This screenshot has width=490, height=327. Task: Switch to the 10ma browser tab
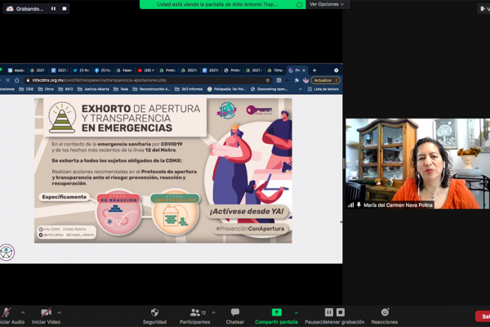point(275,70)
